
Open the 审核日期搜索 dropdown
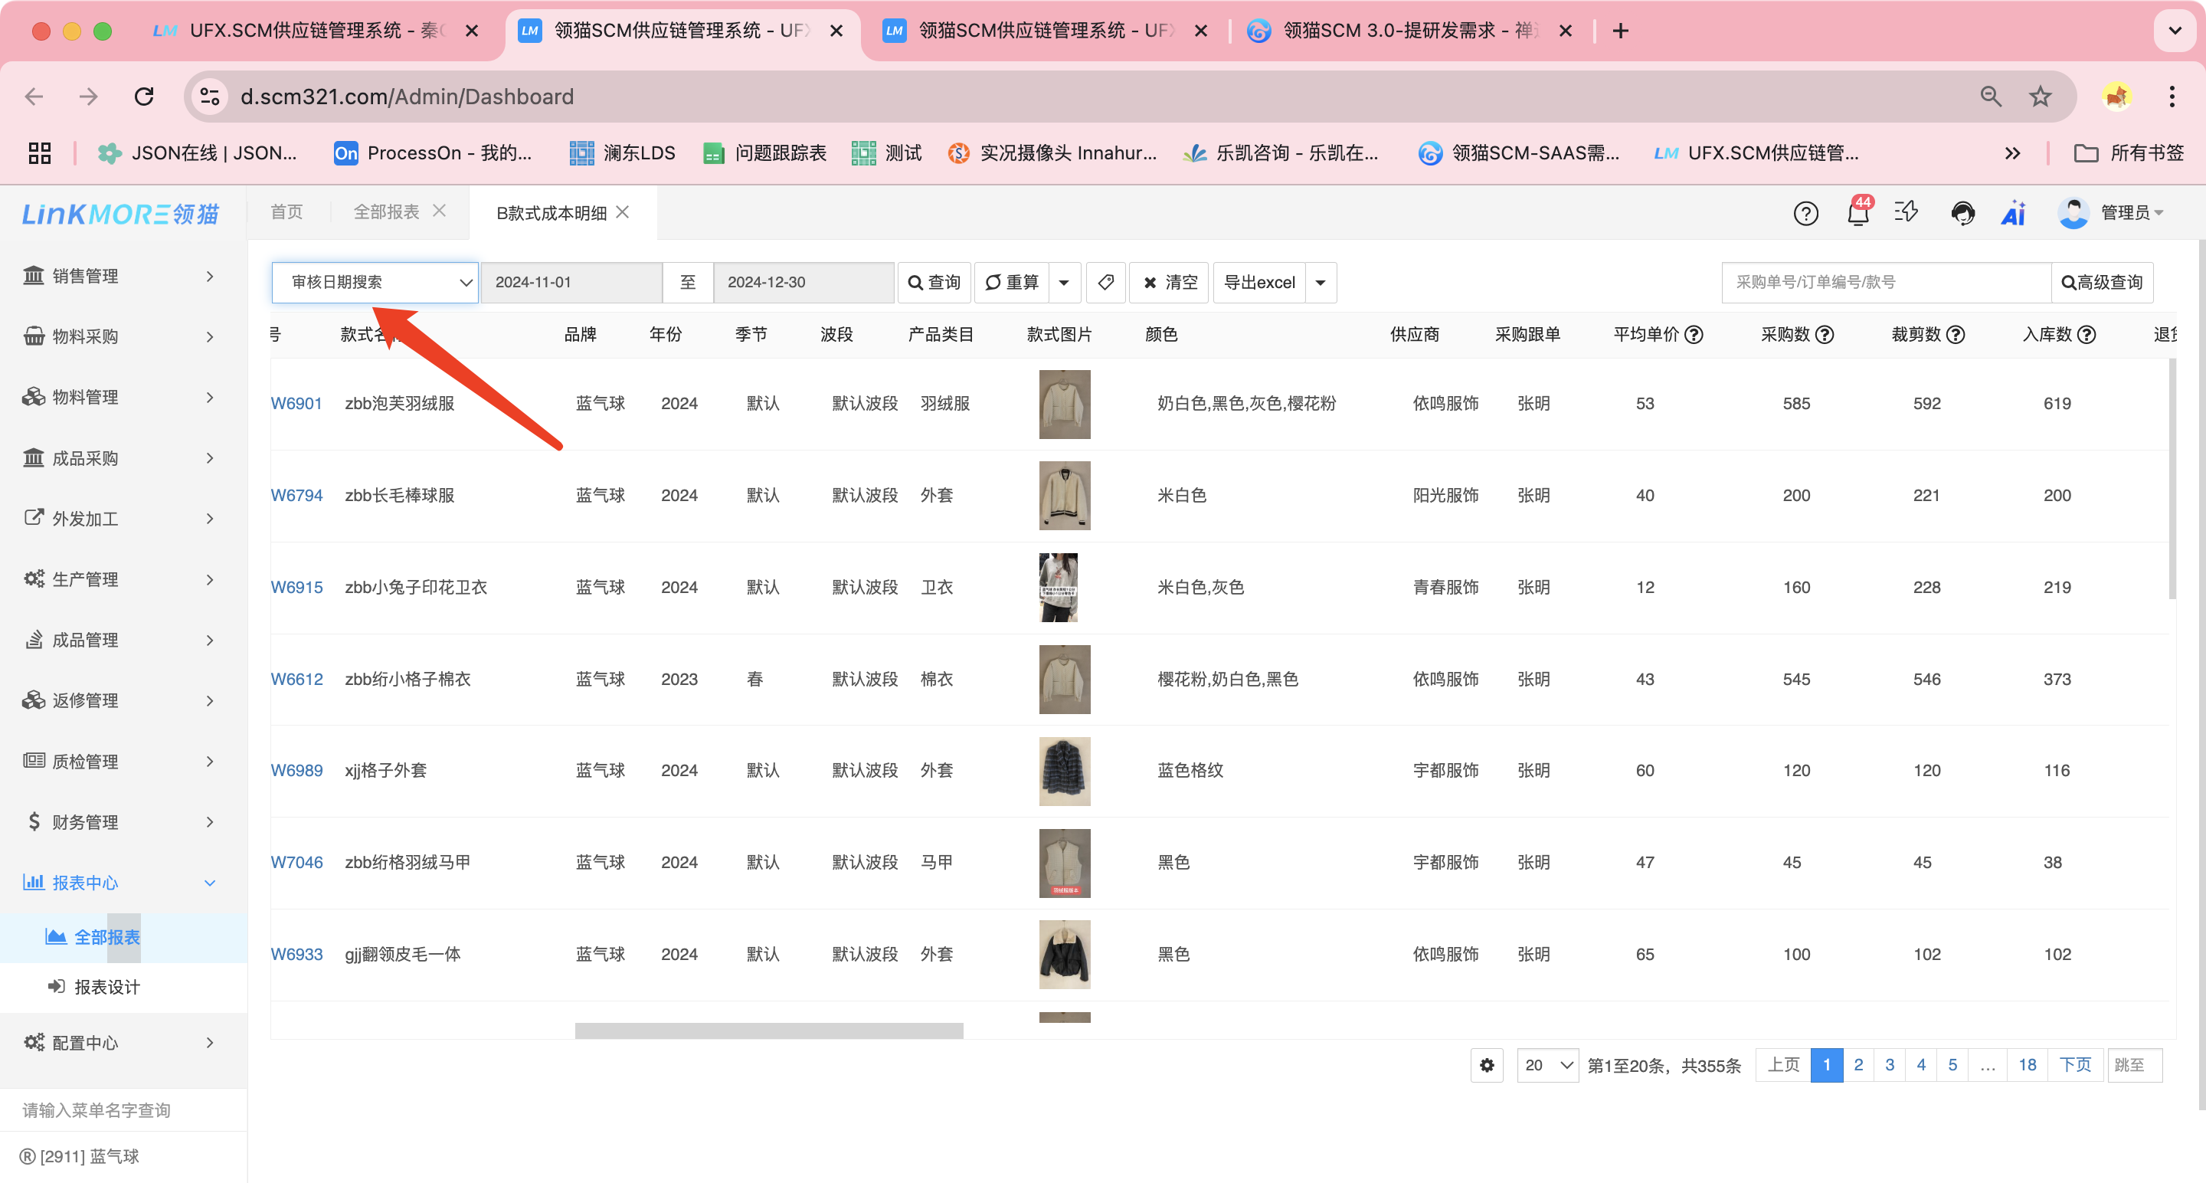pyautogui.click(x=375, y=282)
